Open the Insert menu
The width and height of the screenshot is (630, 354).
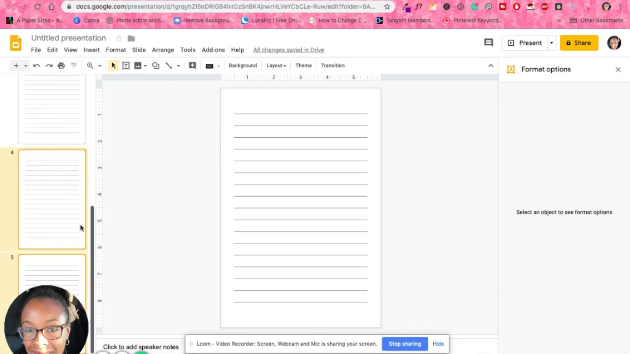pos(92,50)
